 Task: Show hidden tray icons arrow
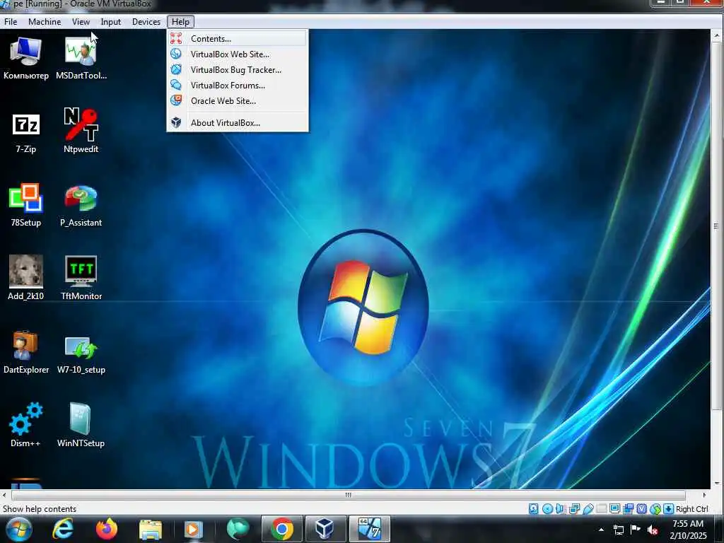[601, 530]
